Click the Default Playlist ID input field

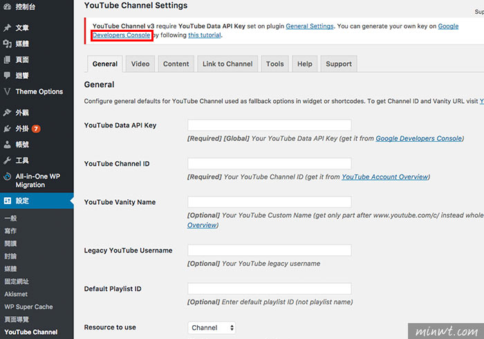pos(269,288)
